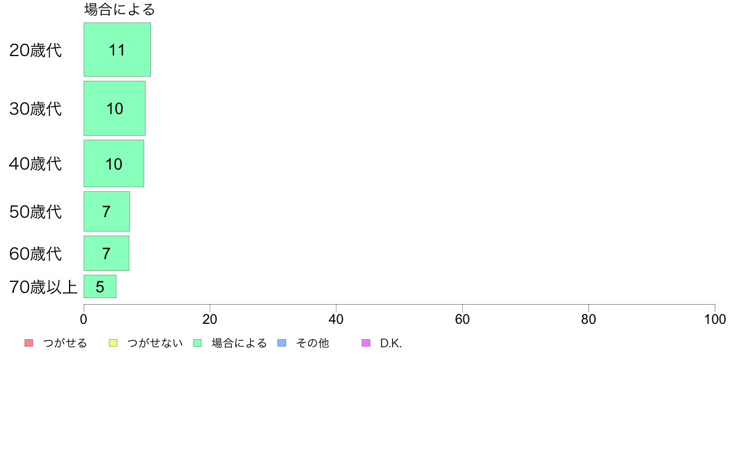Click the red つがせる legend swatch

coord(29,343)
